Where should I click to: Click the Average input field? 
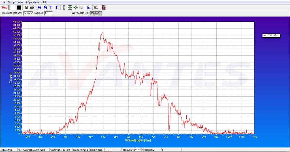pos(48,13)
